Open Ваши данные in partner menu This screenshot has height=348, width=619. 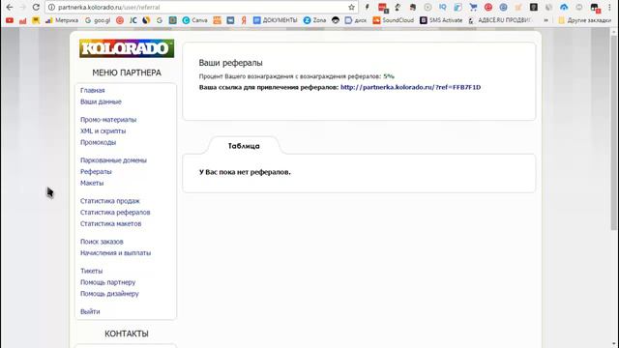pyautogui.click(x=101, y=101)
